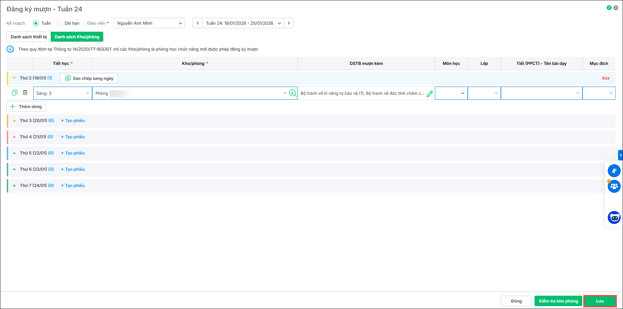Click the duplicate row icon
This screenshot has height=309, width=623.
point(14,93)
